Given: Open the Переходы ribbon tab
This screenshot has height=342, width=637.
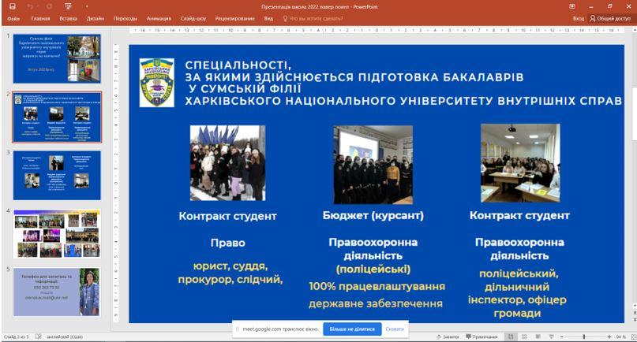Looking at the screenshot, I should point(126,18).
